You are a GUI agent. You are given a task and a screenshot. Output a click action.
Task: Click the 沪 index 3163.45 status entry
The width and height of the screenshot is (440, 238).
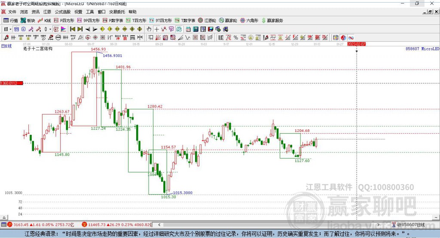tap(41, 225)
